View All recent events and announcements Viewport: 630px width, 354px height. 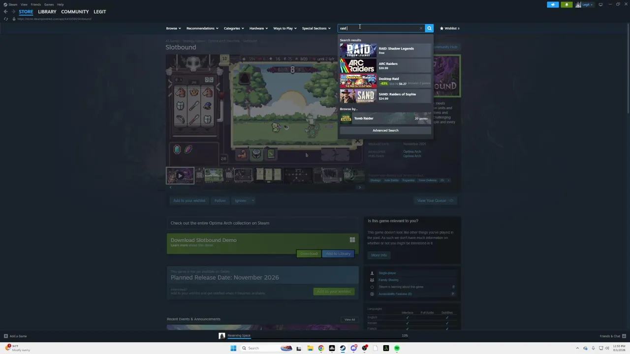349,320
